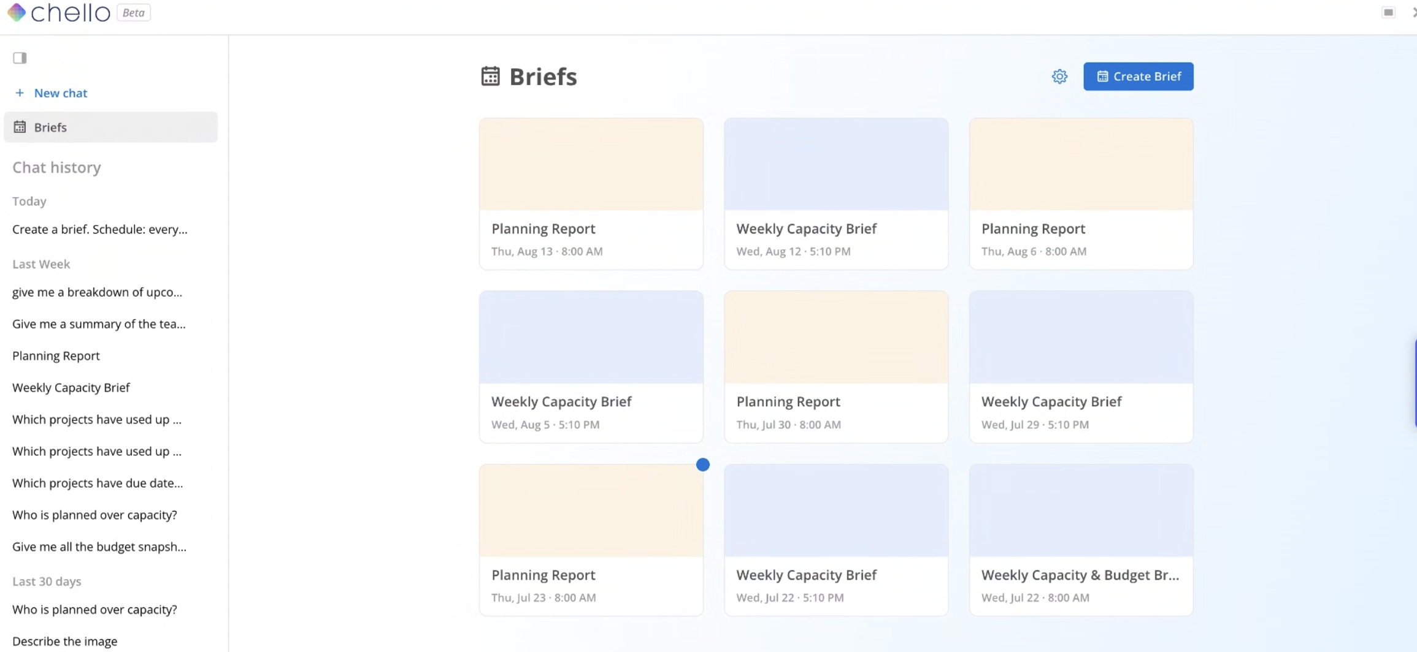Open the Briefs settings gear icon
Image resolution: width=1417 pixels, height=652 pixels.
pyautogui.click(x=1059, y=77)
